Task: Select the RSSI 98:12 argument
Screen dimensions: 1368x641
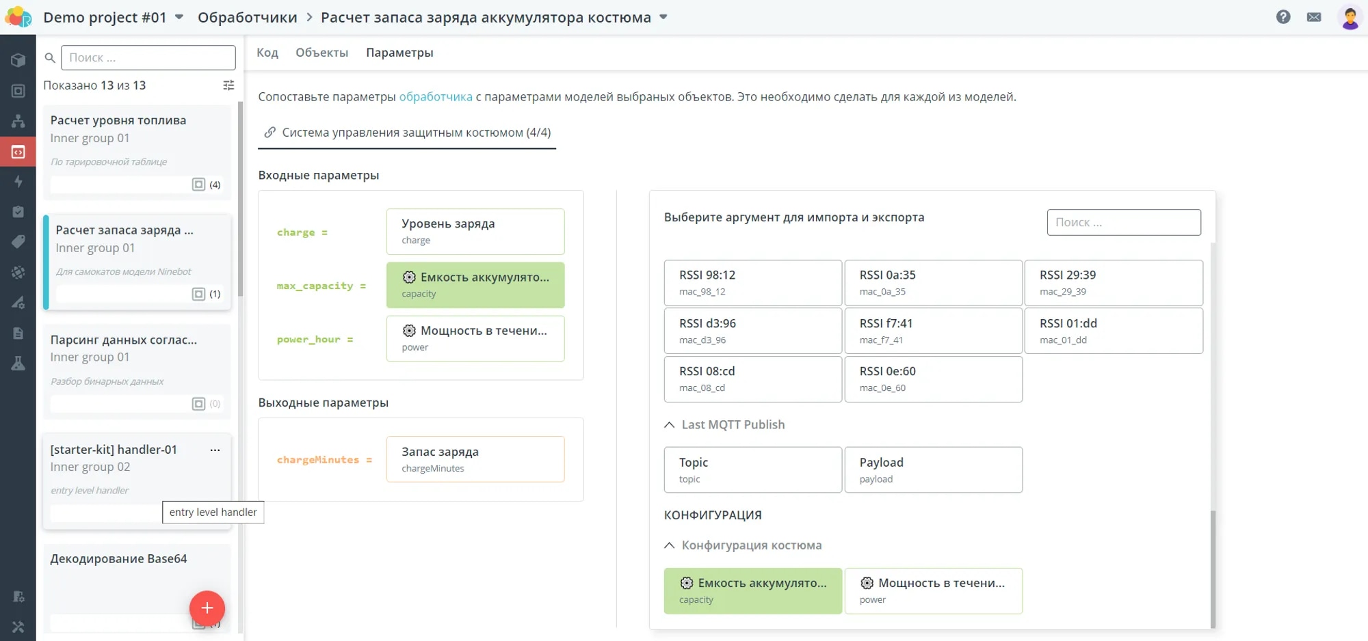Action: [752, 282]
